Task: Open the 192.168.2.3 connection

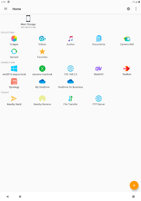Action: (x=70, y=71)
